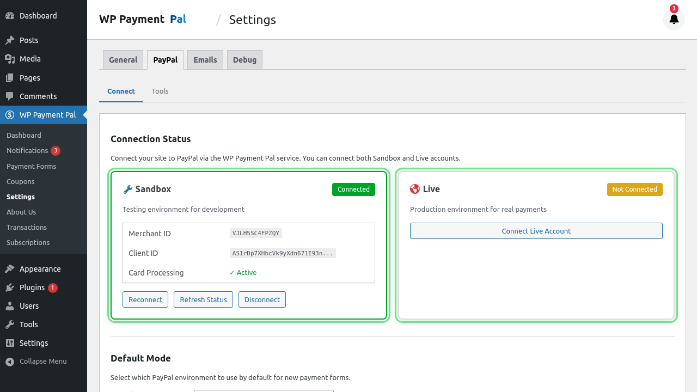Image resolution: width=697 pixels, height=392 pixels.
Task: Open Appearance via its brush icon
Action: 9,268
